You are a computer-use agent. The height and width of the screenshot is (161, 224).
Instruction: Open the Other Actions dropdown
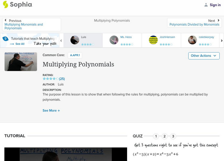coord(204,56)
